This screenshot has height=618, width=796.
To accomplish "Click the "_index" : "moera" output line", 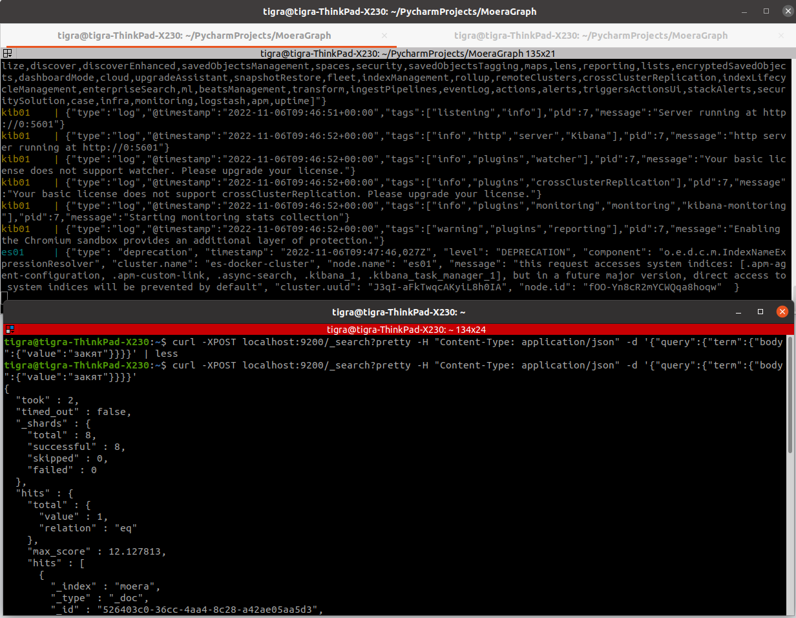I will pyautogui.click(x=105, y=586).
